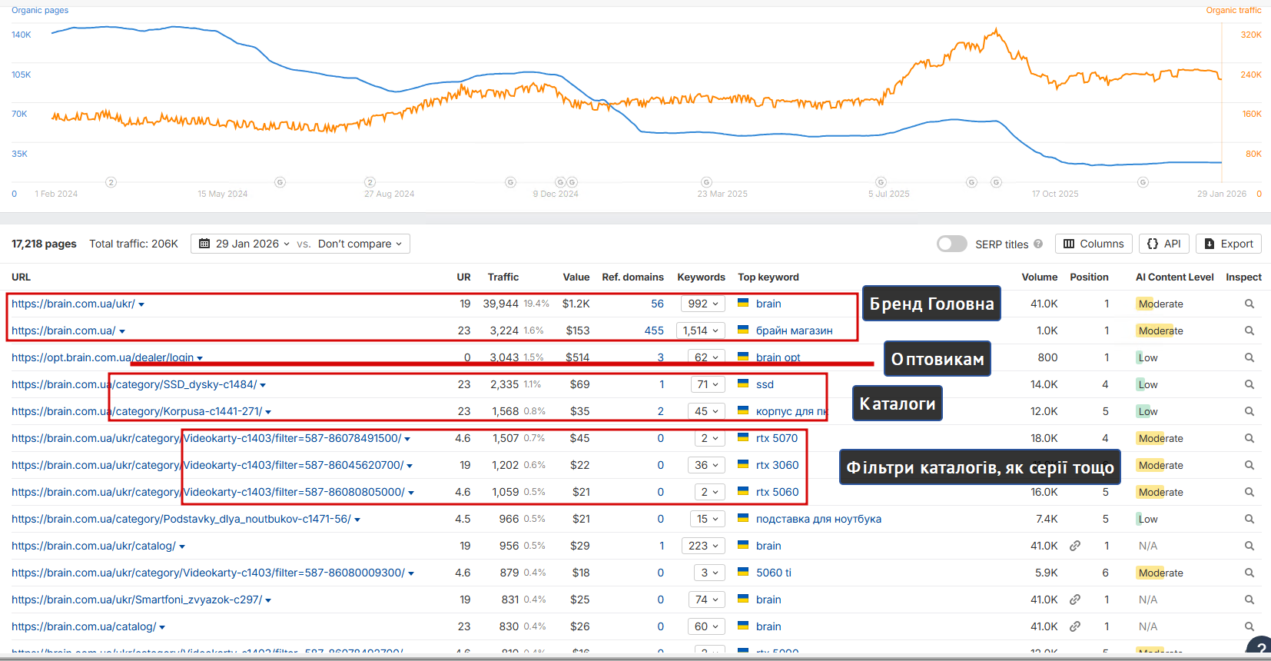Click link icon in /ukr/catalog/ row

click(x=1075, y=546)
